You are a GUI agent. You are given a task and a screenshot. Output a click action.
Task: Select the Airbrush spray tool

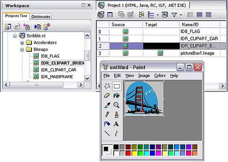coord(107,124)
